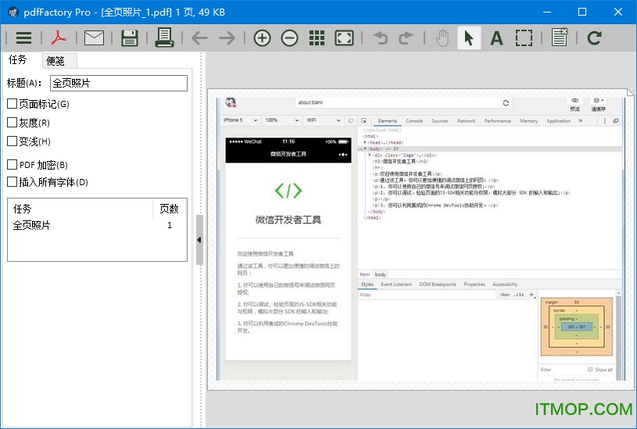This screenshot has height=429, width=637.
Task: Open the hamburger menu icon
Action: tap(23, 38)
